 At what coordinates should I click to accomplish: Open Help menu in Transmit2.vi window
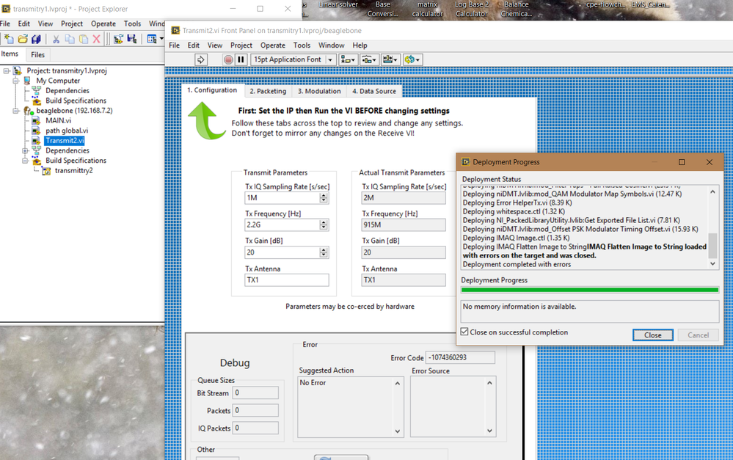pos(360,45)
